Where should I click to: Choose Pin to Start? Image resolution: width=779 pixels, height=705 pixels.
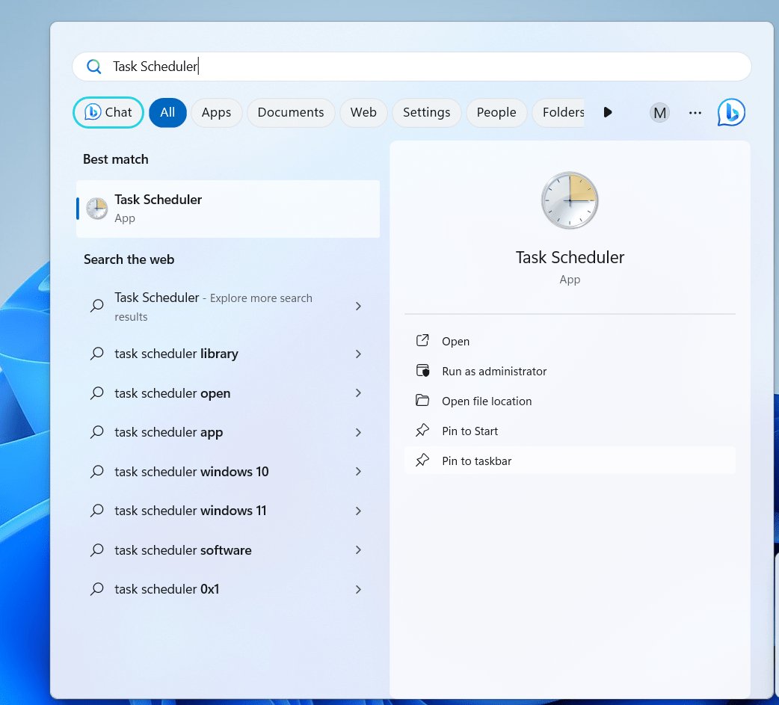pyautogui.click(x=570, y=431)
